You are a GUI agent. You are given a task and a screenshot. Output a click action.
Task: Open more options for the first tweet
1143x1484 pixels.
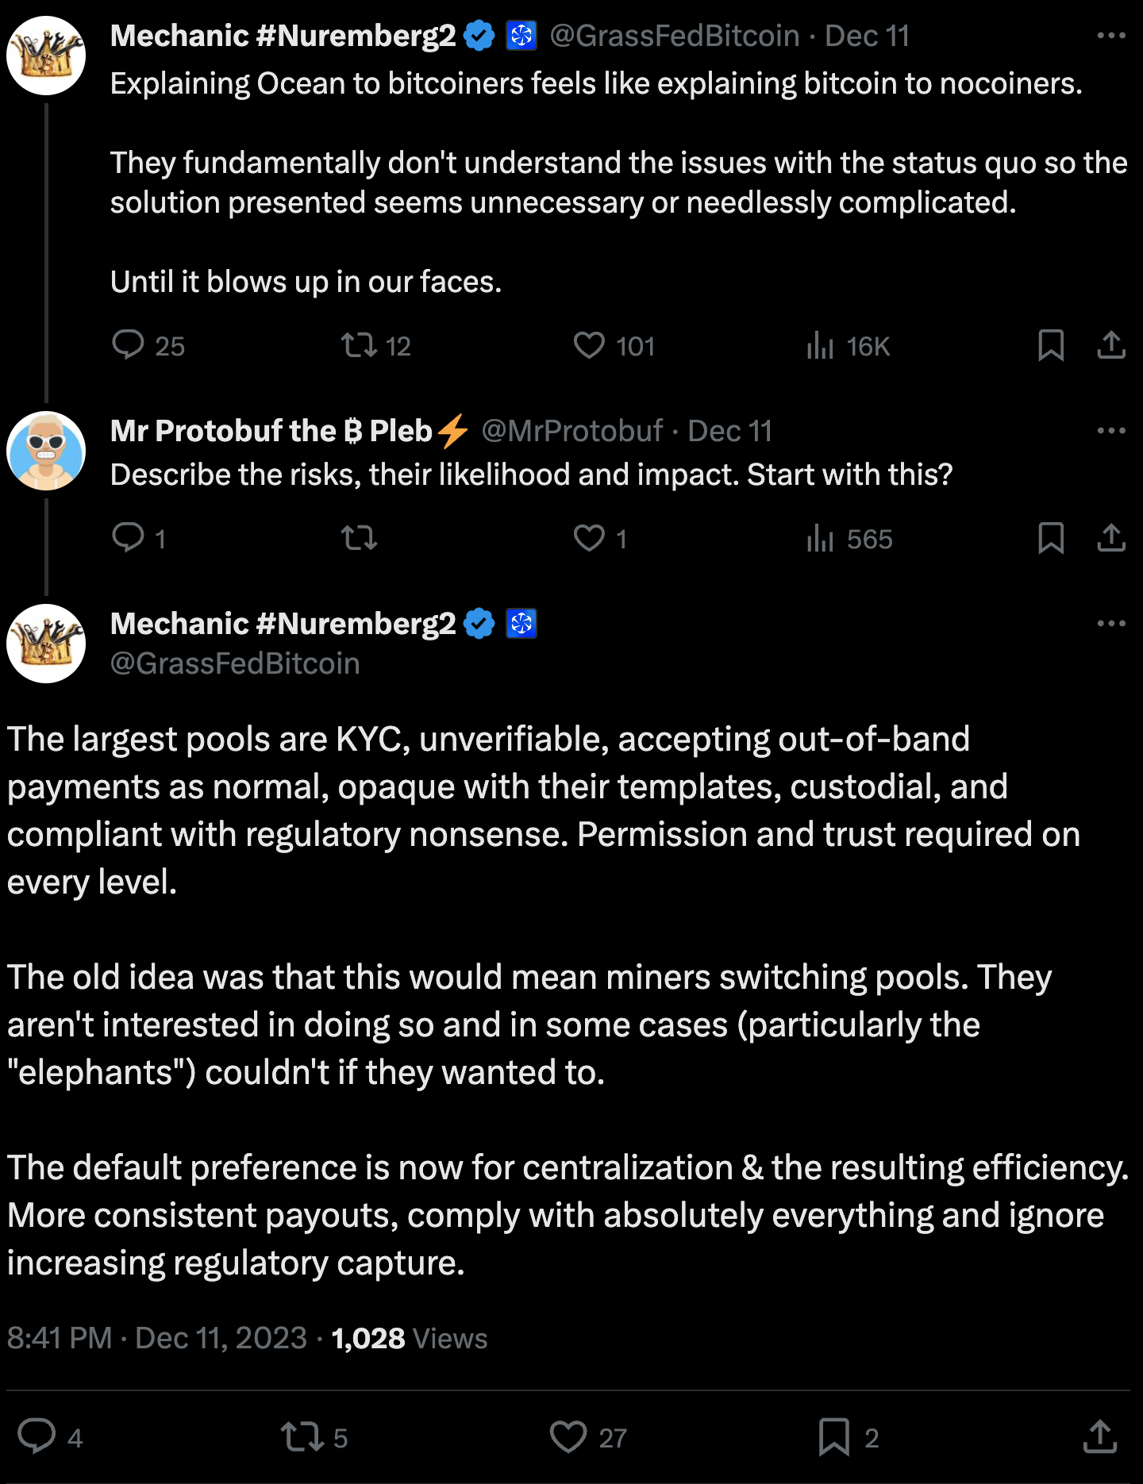coord(1111,36)
